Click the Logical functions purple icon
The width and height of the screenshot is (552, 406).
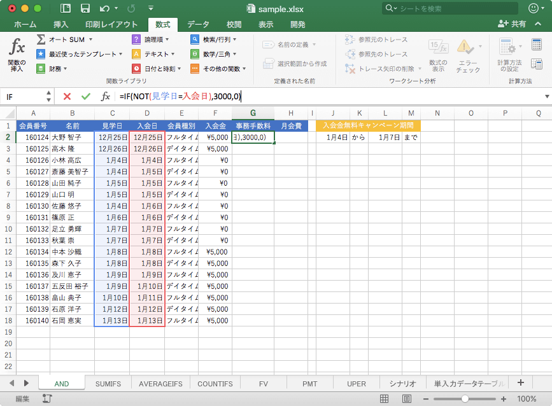point(136,39)
